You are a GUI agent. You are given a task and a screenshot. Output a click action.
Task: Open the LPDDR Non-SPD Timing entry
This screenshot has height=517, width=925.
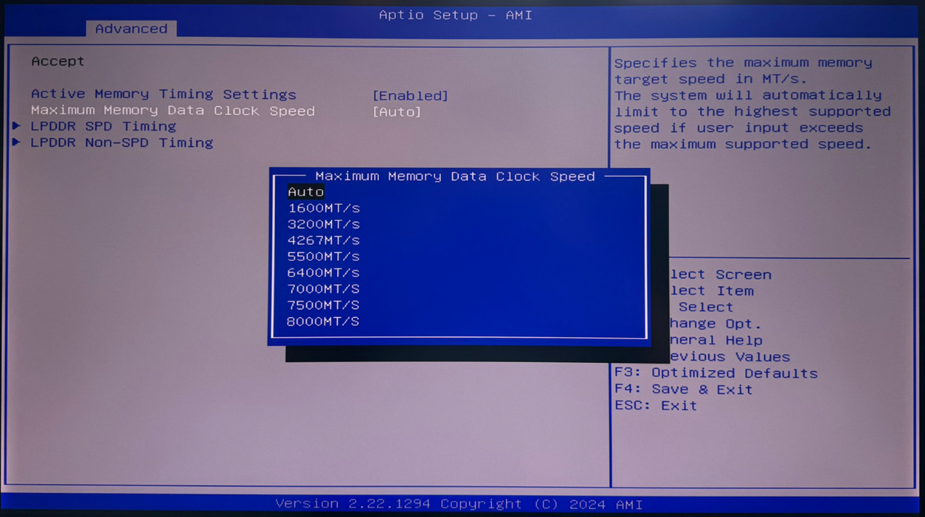122,143
